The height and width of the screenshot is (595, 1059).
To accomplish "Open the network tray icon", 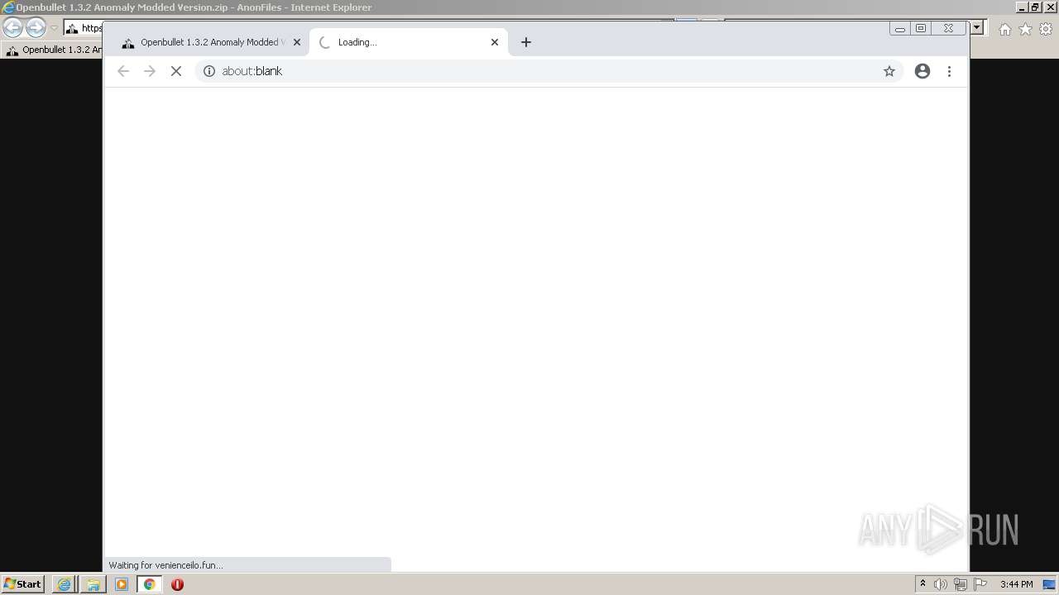I will 961,584.
